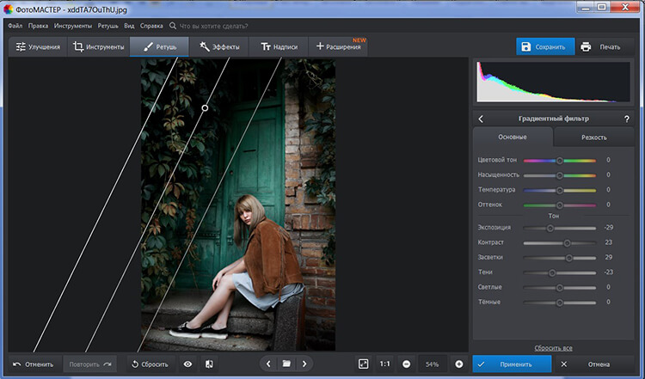The image size is (645, 379).
Task: Go to the next photo arrow
Action: coord(304,364)
